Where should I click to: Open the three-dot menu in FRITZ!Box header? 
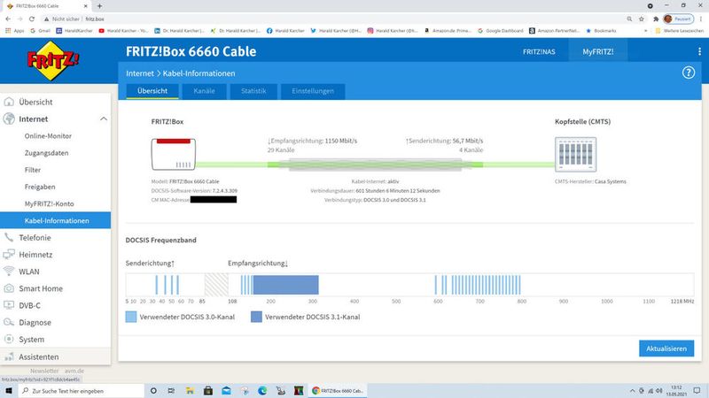[699, 51]
